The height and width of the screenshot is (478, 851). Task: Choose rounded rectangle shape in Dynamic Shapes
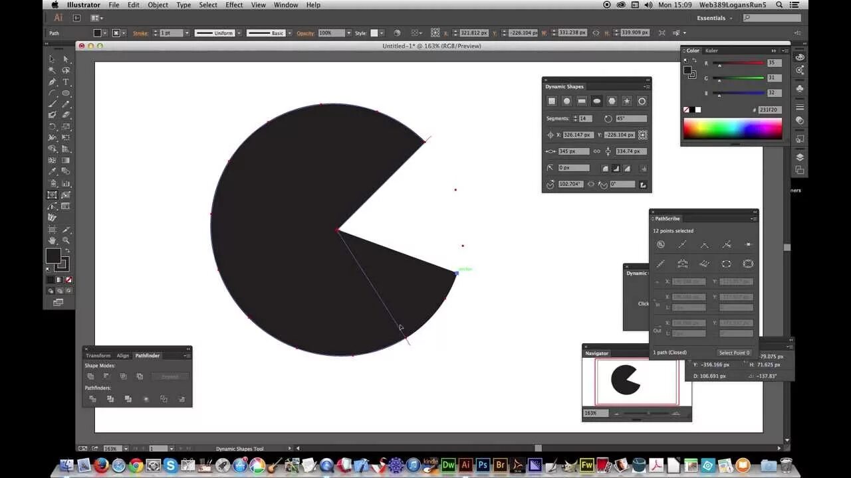[x=582, y=101]
